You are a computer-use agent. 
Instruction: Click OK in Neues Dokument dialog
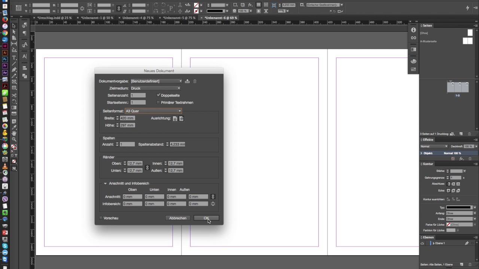(x=206, y=218)
